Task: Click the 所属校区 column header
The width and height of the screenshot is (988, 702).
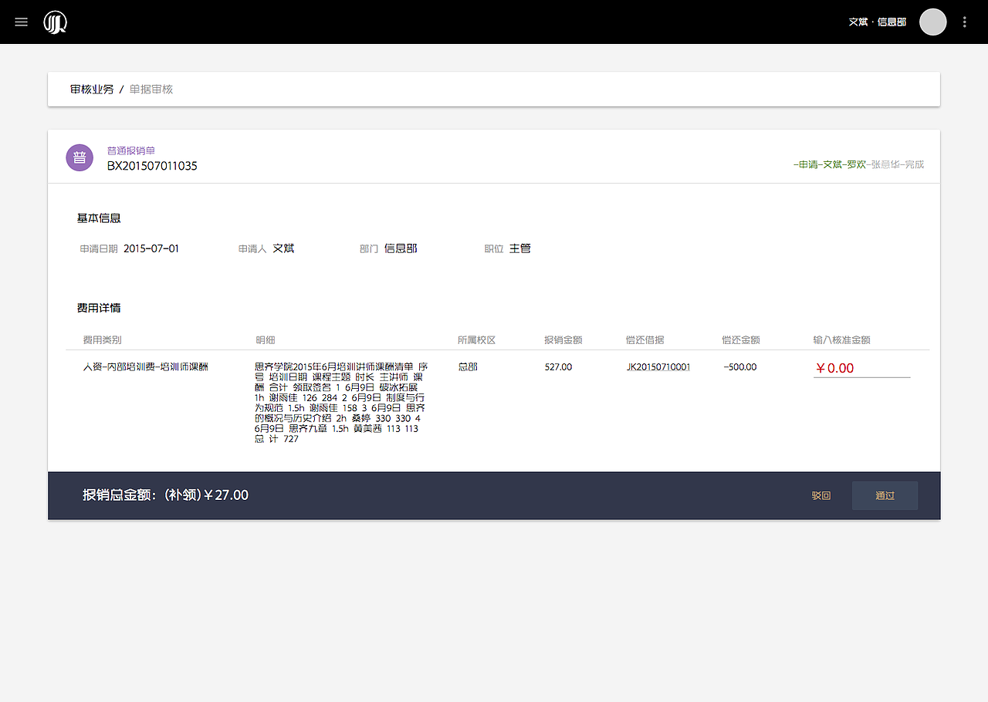Action: (x=476, y=340)
